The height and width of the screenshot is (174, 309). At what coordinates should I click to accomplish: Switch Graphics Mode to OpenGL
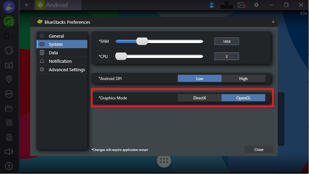pyautogui.click(x=244, y=98)
